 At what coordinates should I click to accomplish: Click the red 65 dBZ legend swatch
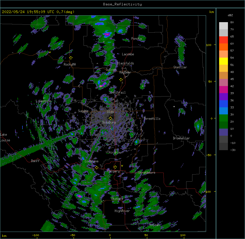pyautogui.click(x=223, y=40)
